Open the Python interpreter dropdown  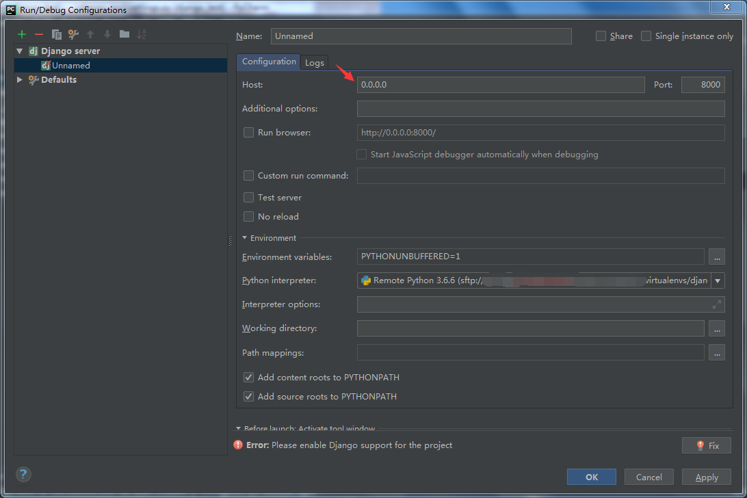point(718,280)
